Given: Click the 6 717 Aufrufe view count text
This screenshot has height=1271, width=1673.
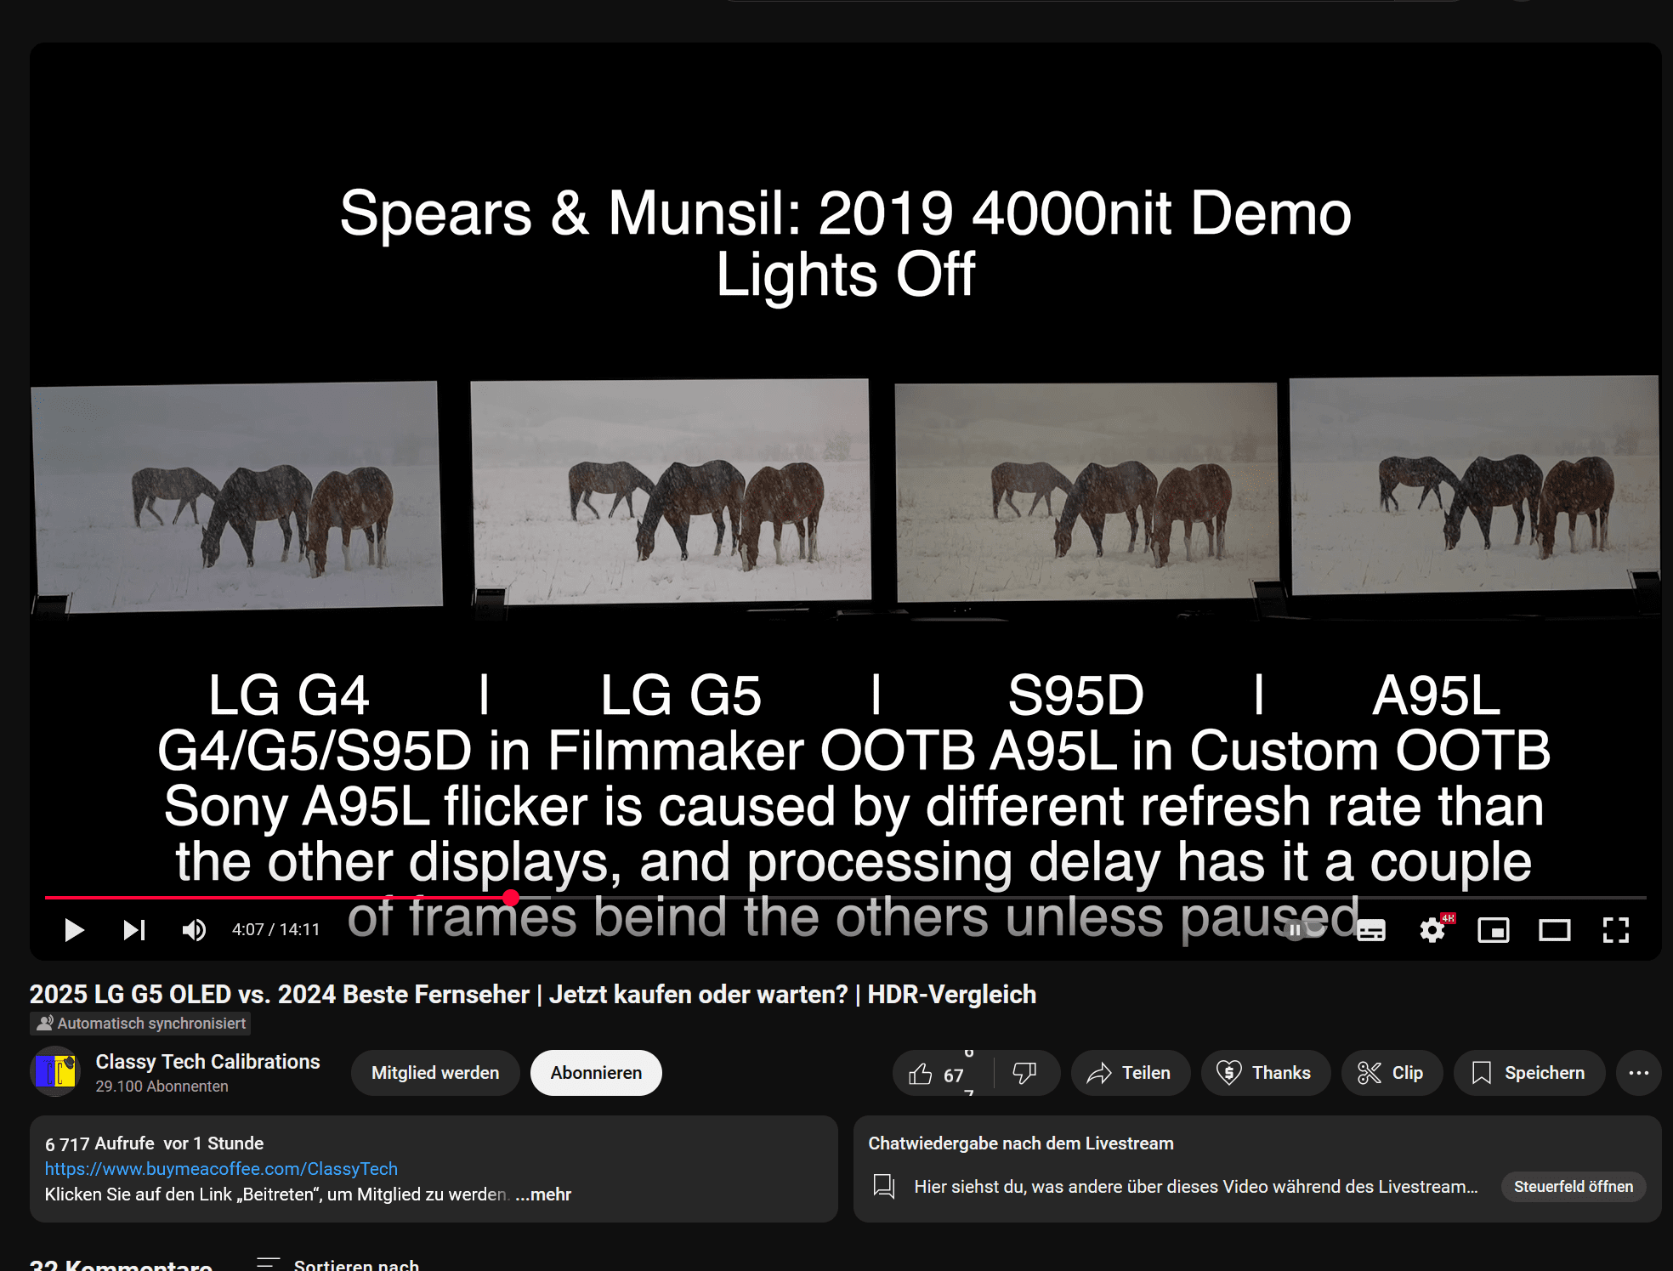Looking at the screenshot, I should pos(99,1143).
